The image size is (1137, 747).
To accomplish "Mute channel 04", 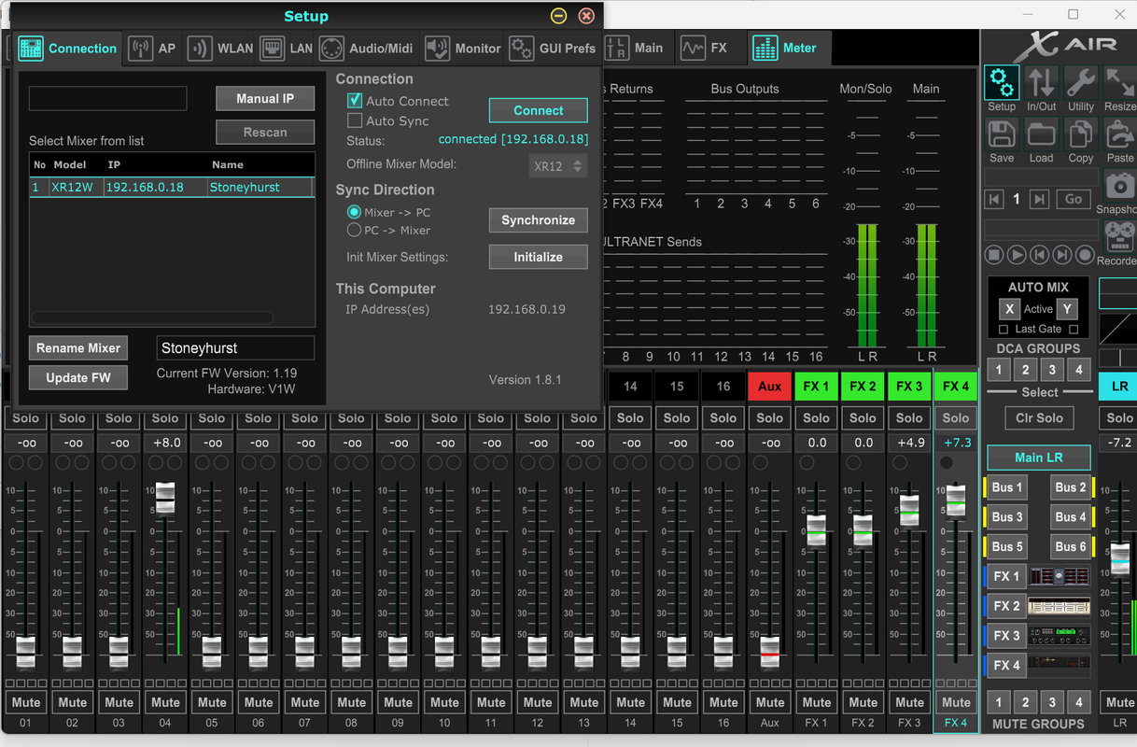I will pyautogui.click(x=165, y=702).
